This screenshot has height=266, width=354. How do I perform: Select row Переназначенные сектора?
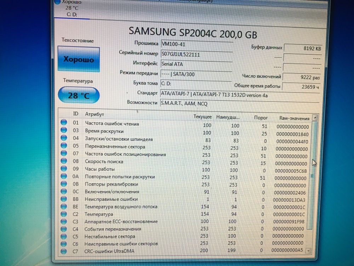click(185, 147)
